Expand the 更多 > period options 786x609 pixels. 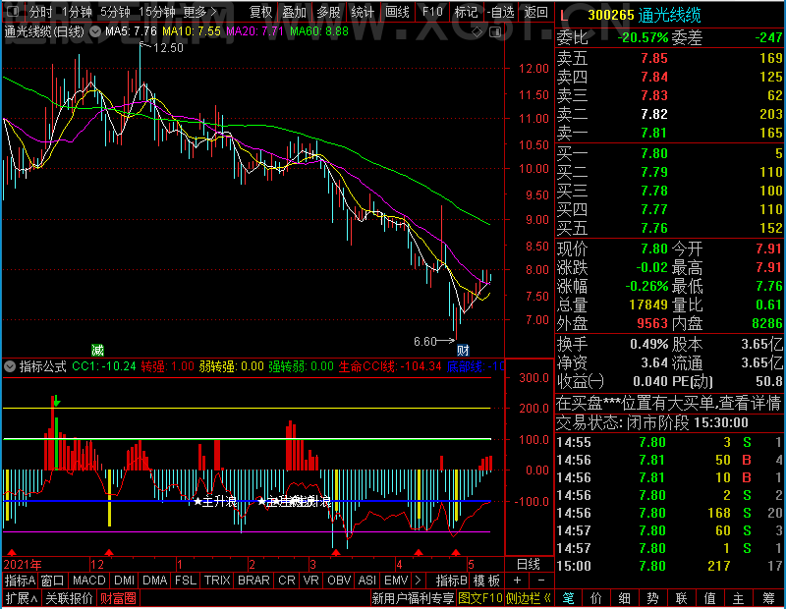tap(199, 12)
